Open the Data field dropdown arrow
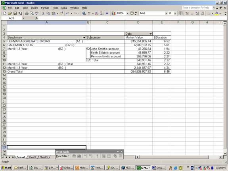Viewport: 228px width, 171px height. pyautogui.click(x=151, y=34)
